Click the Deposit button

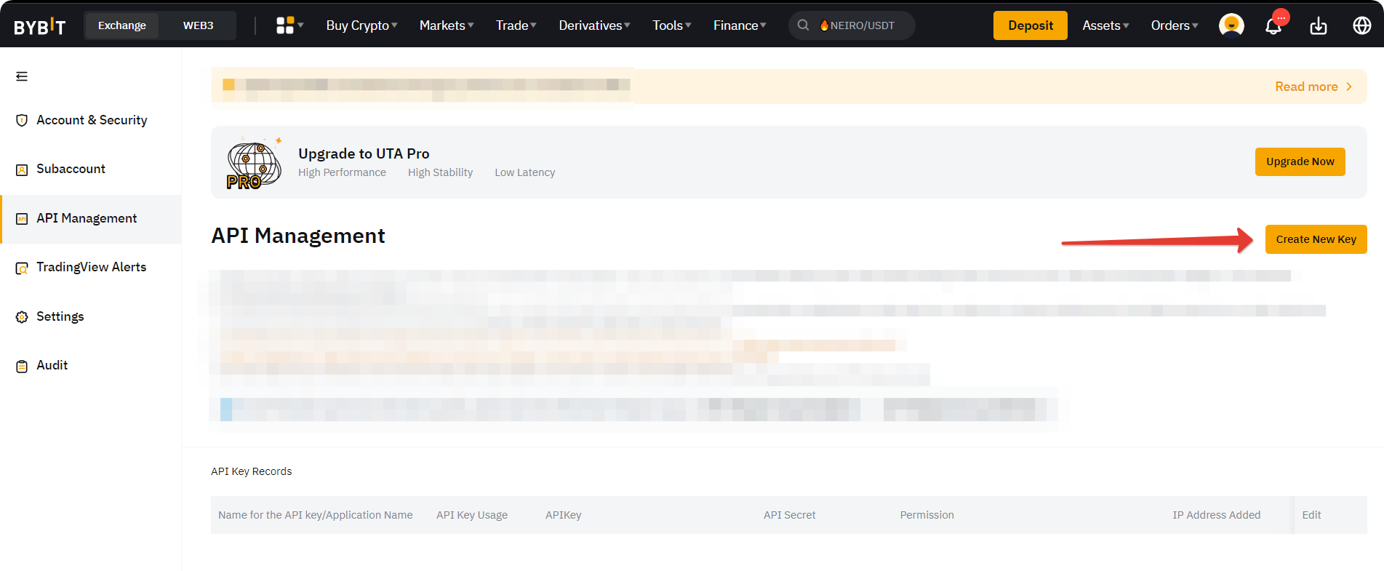pos(1031,25)
